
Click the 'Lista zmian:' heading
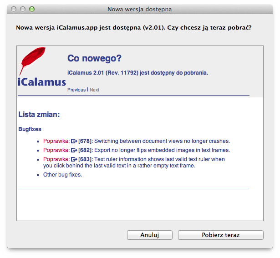click(39, 115)
